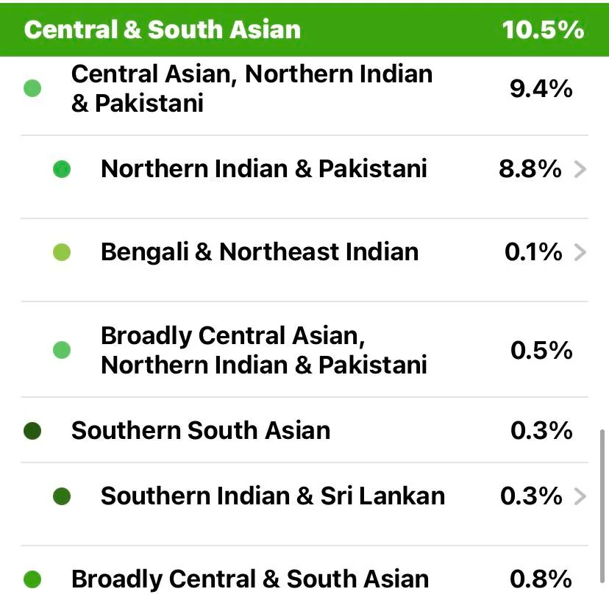Image resolution: width=609 pixels, height=611 pixels.
Task: Click the vertical scrollbar on the right edge
Action: [602, 506]
